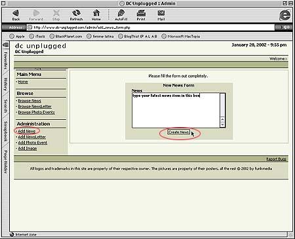The image size is (295, 239).
Task: Open the Browse NewsLetter link
Action: click(35, 107)
